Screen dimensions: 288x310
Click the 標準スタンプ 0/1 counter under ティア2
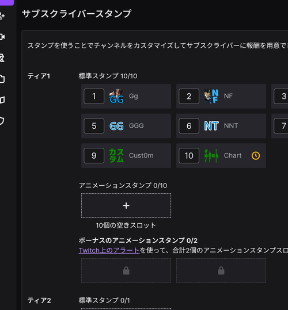click(x=104, y=300)
